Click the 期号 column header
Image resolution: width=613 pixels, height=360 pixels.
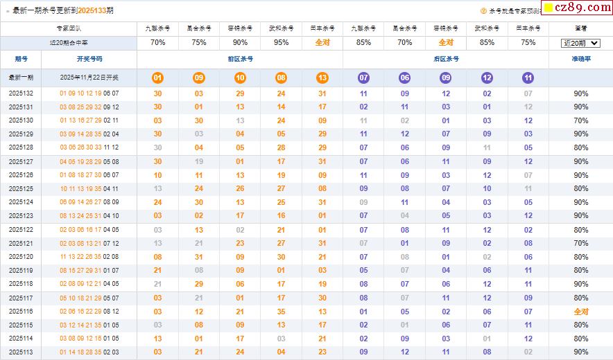click(x=21, y=60)
